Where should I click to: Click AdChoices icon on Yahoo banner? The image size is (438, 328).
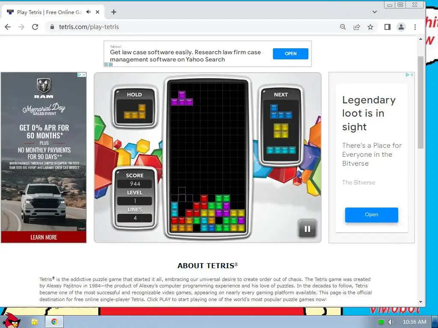[x=111, y=64]
